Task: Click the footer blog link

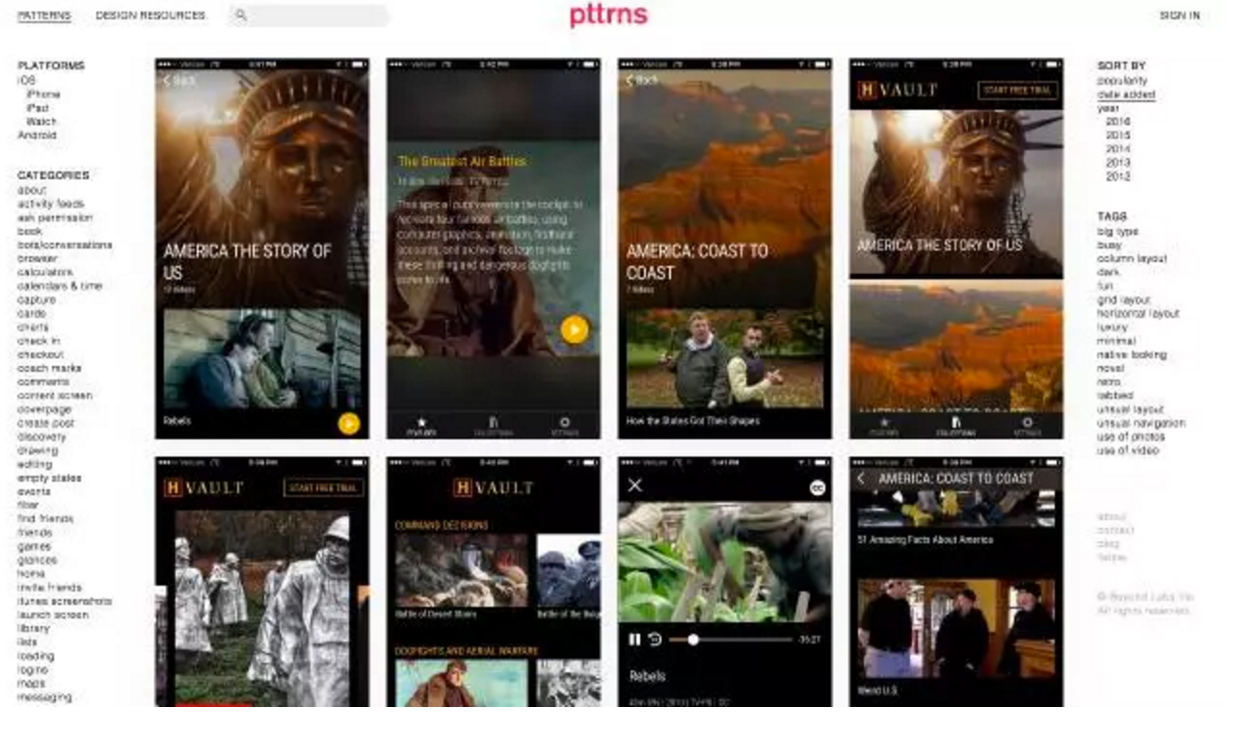Action: (x=1109, y=543)
